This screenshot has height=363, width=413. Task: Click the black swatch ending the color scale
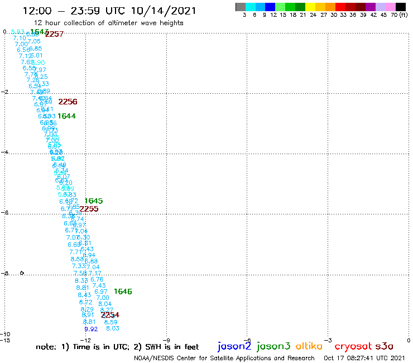click(x=401, y=7)
